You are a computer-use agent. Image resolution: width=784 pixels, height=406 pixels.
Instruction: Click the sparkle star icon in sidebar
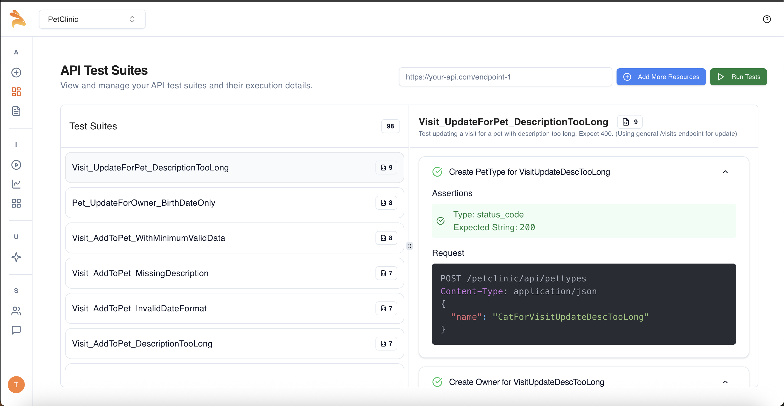click(x=16, y=257)
